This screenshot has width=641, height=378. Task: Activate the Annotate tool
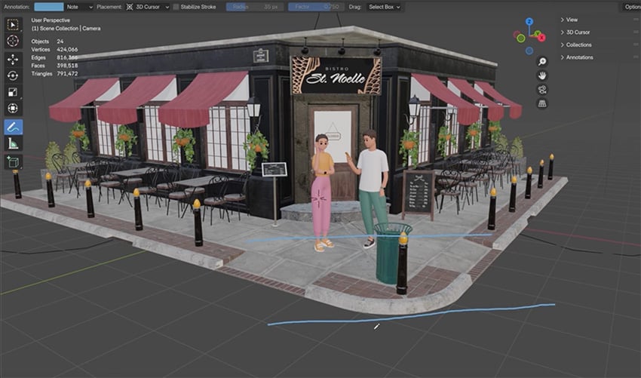coord(13,127)
